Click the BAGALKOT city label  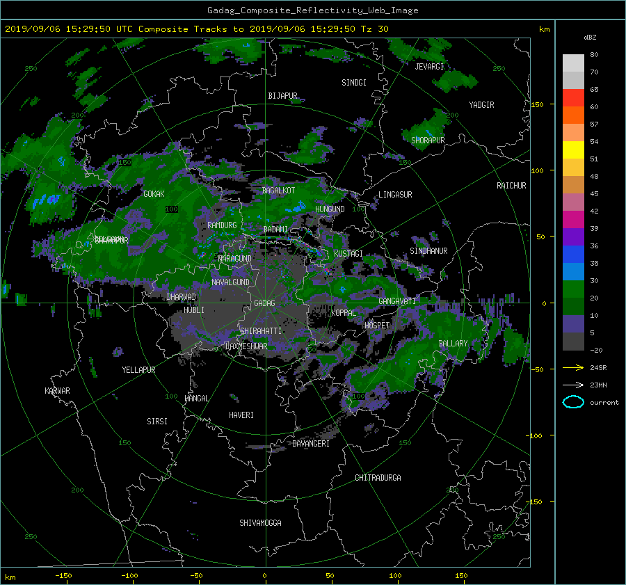coord(278,191)
